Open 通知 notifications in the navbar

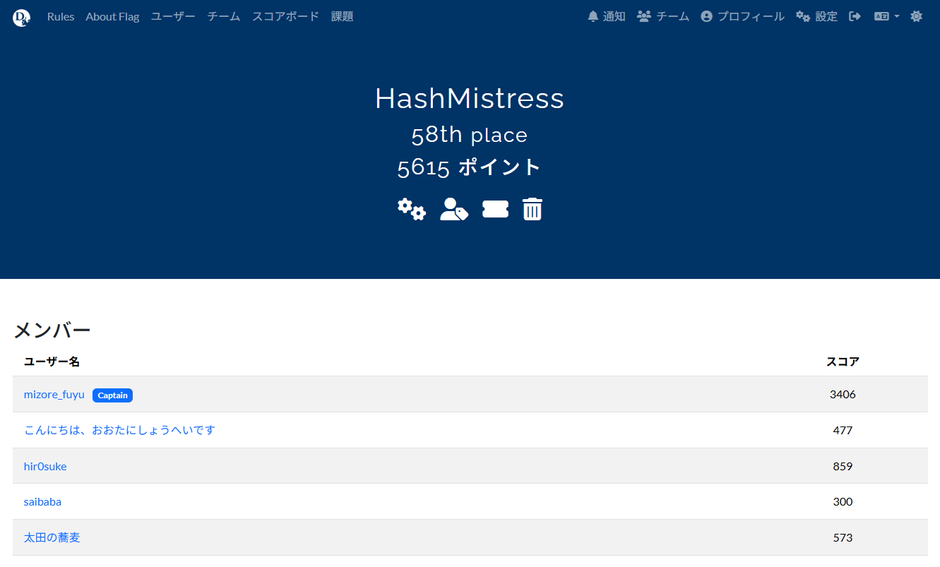pos(607,16)
